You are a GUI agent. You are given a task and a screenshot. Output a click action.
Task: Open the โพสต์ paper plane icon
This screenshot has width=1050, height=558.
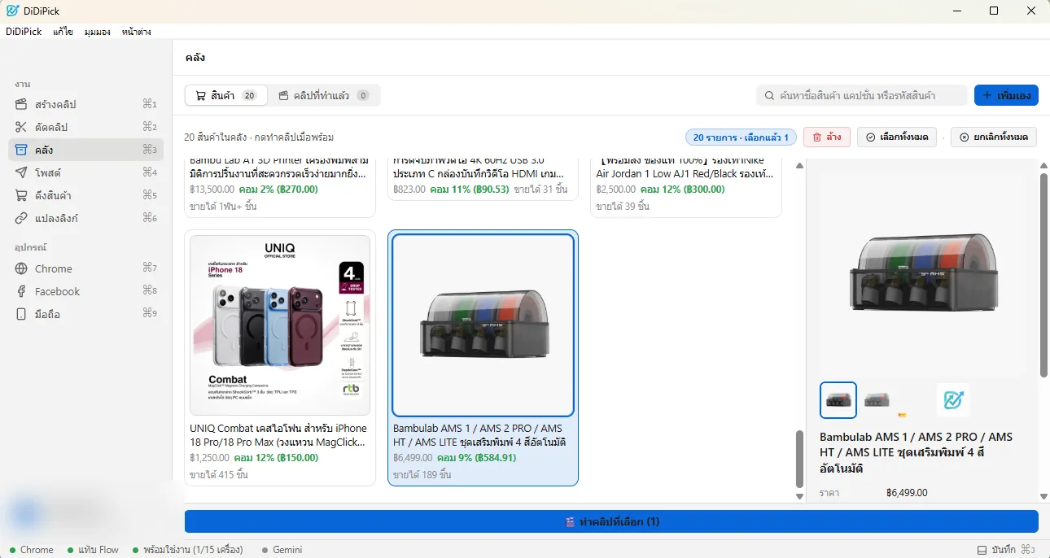click(21, 172)
